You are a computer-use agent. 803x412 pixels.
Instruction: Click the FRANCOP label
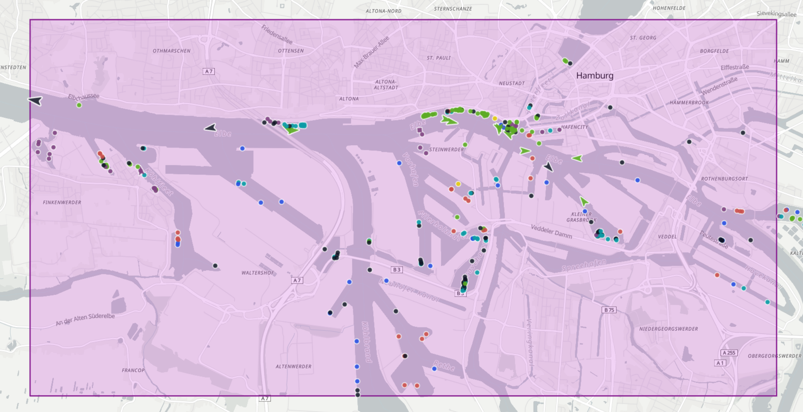pos(133,370)
